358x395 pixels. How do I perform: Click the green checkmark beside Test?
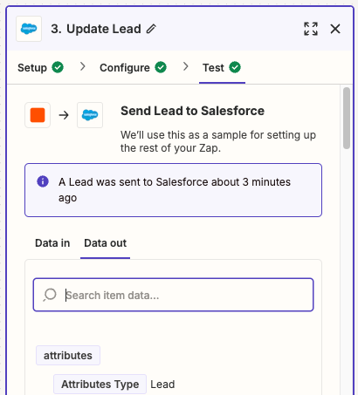click(235, 67)
